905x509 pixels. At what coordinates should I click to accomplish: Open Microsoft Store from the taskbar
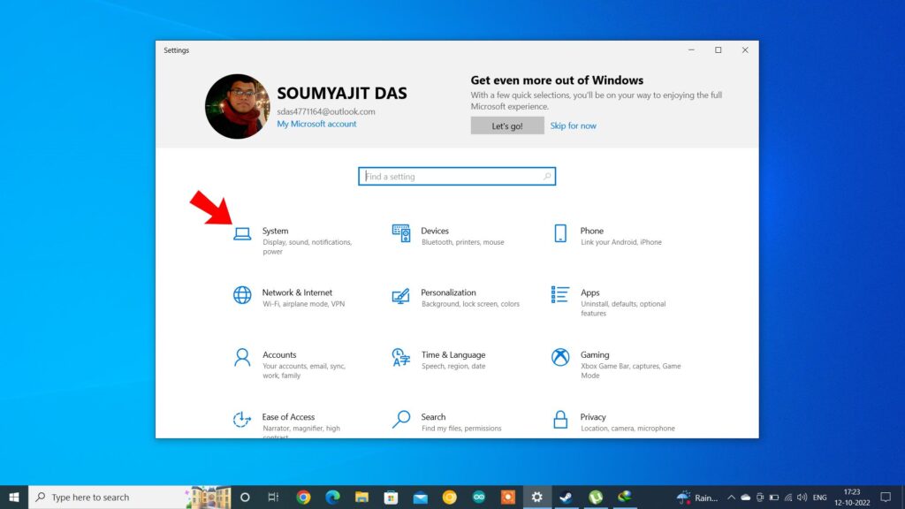(391, 497)
